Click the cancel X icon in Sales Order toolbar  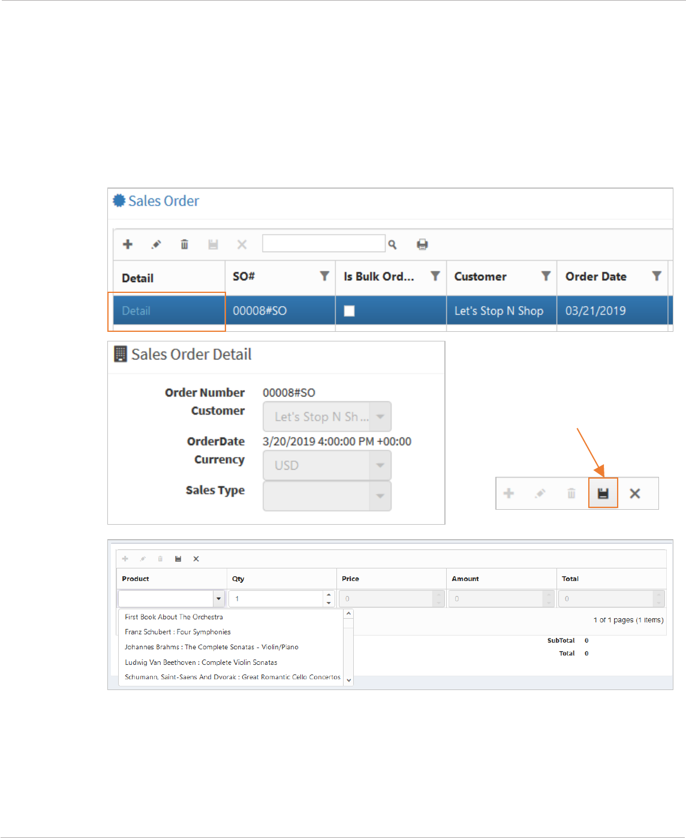click(242, 244)
